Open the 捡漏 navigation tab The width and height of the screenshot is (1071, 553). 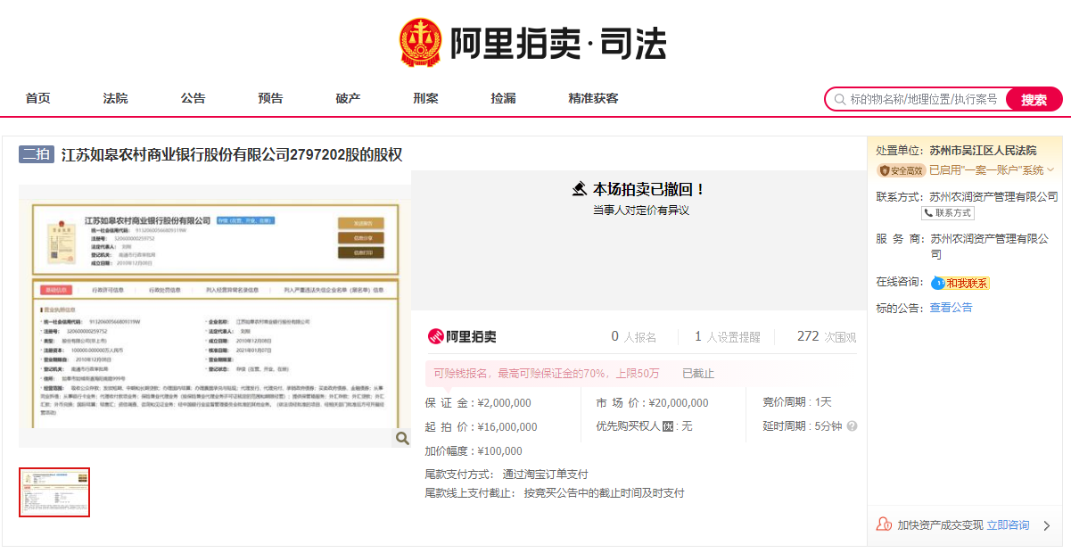(503, 98)
